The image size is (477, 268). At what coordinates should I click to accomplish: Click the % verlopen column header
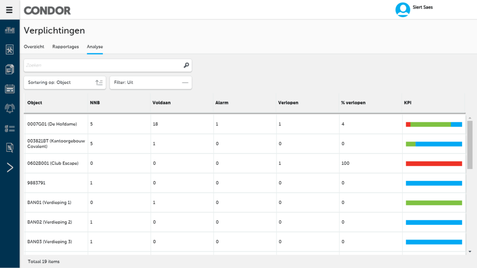(x=353, y=103)
